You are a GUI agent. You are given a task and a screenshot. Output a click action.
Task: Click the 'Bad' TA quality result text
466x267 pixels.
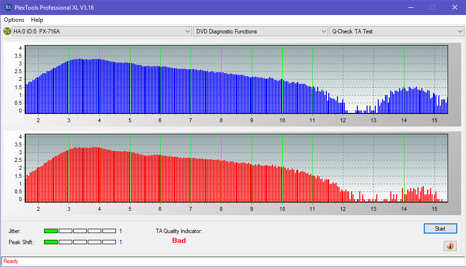click(x=179, y=240)
